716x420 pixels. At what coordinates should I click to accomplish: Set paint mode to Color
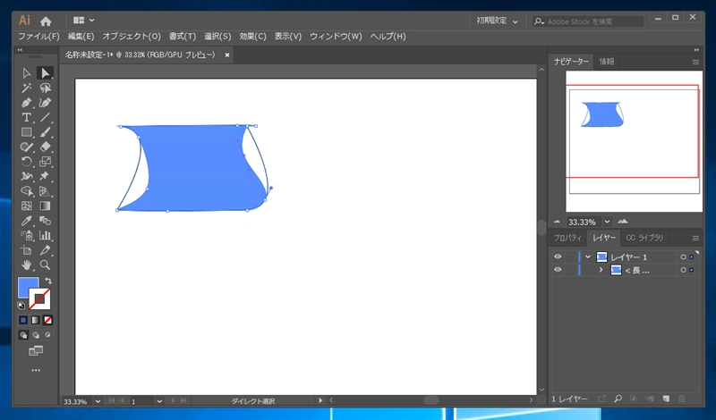(23, 320)
